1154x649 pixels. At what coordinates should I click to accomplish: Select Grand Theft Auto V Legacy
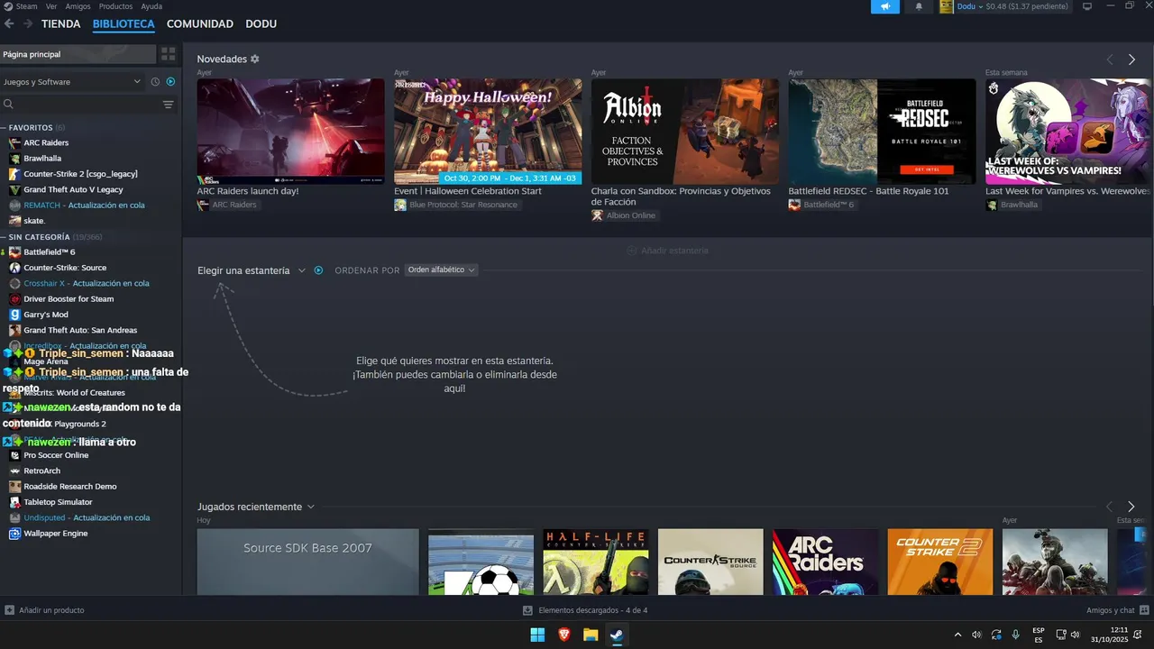pos(73,189)
